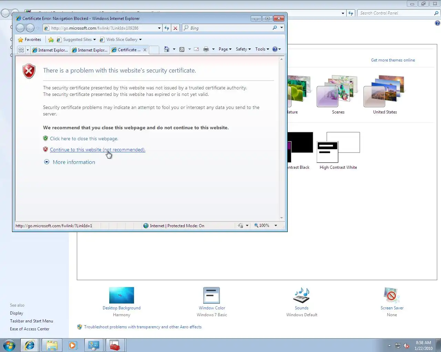This screenshot has height=352, width=441.
Task: Switch to the Control Panel taskbar button
Action: tap(94, 345)
